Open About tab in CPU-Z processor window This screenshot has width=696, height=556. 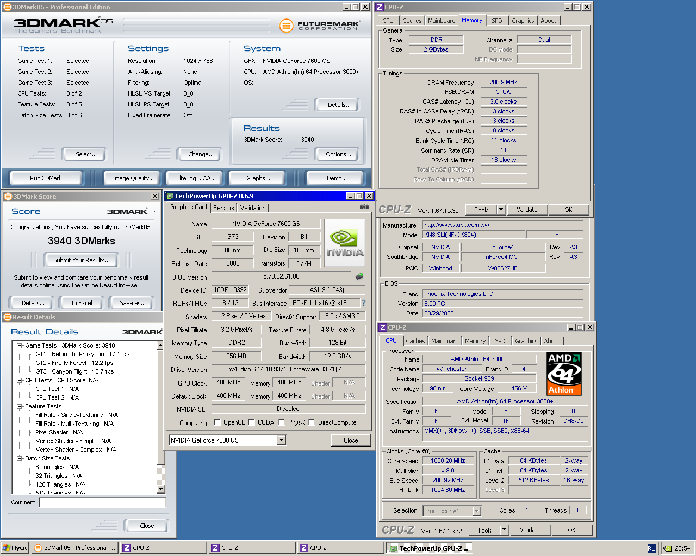[552, 341]
